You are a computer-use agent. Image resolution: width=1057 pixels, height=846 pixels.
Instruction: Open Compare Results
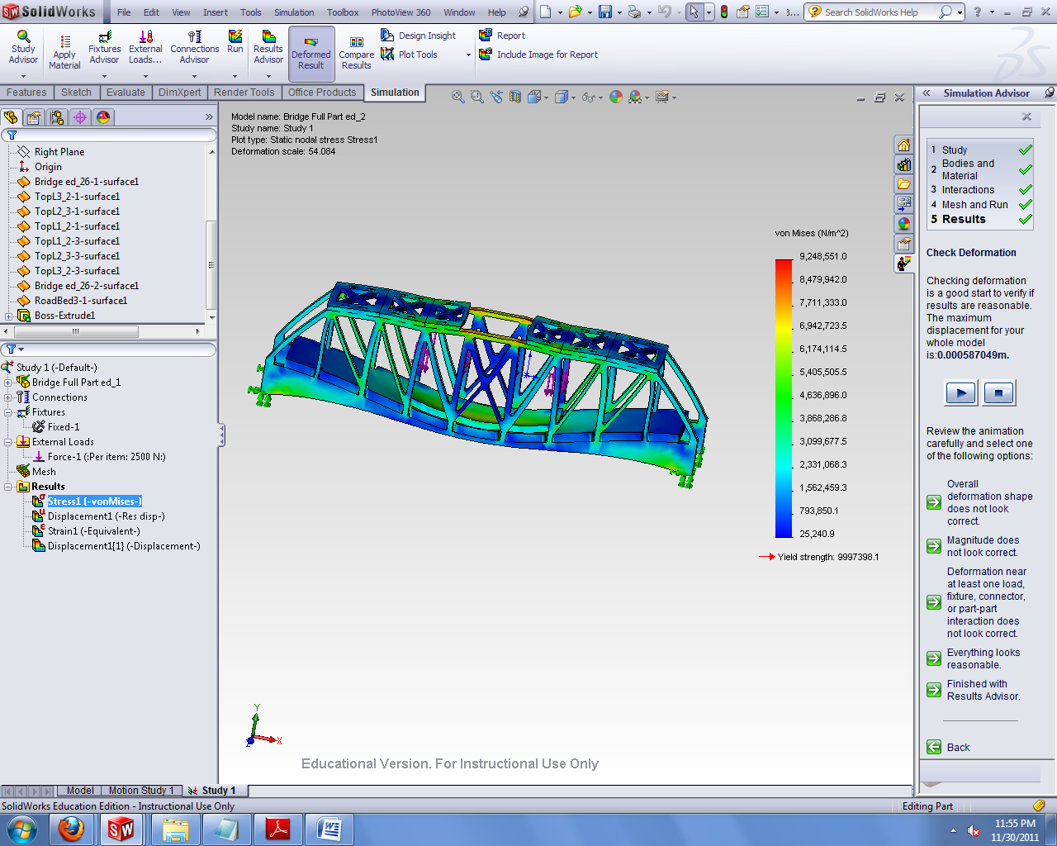tap(357, 54)
